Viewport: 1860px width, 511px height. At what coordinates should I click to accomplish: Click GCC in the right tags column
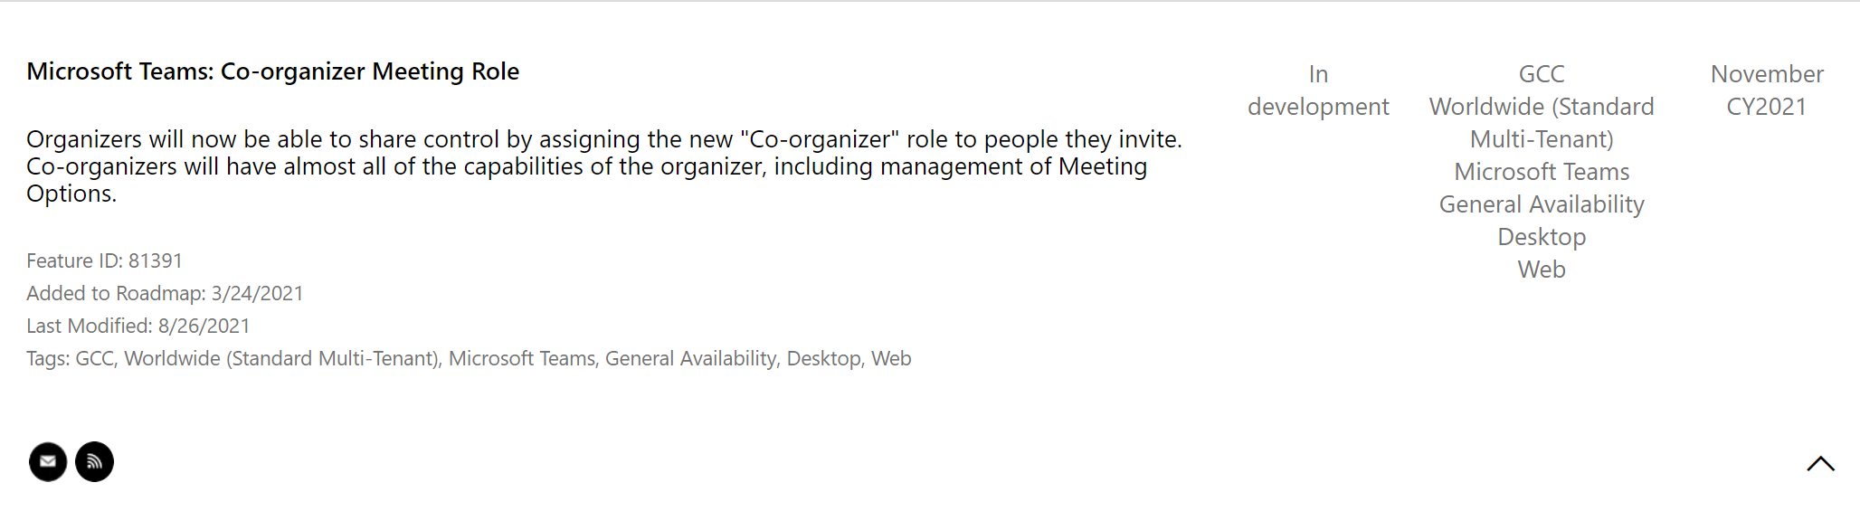tap(1542, 74)
